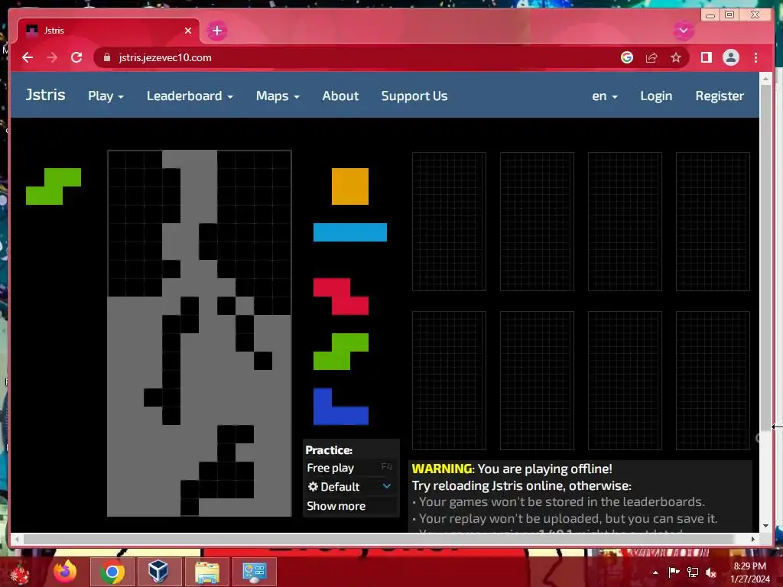The image size is (783, 587).
Task: Open the Default settings dropdown
Action: point(350,487)
